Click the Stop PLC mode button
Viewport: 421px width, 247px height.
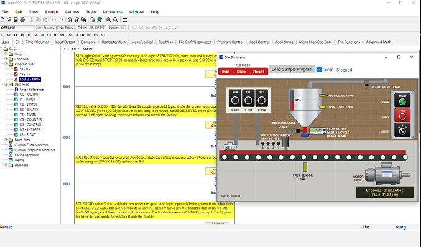point(241,72)
